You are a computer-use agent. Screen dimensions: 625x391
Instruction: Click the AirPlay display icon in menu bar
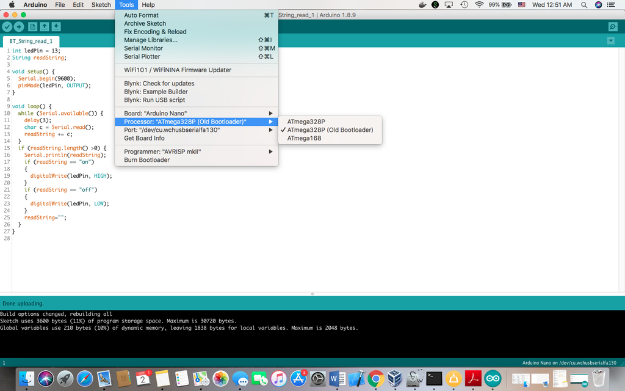(449, 5)
